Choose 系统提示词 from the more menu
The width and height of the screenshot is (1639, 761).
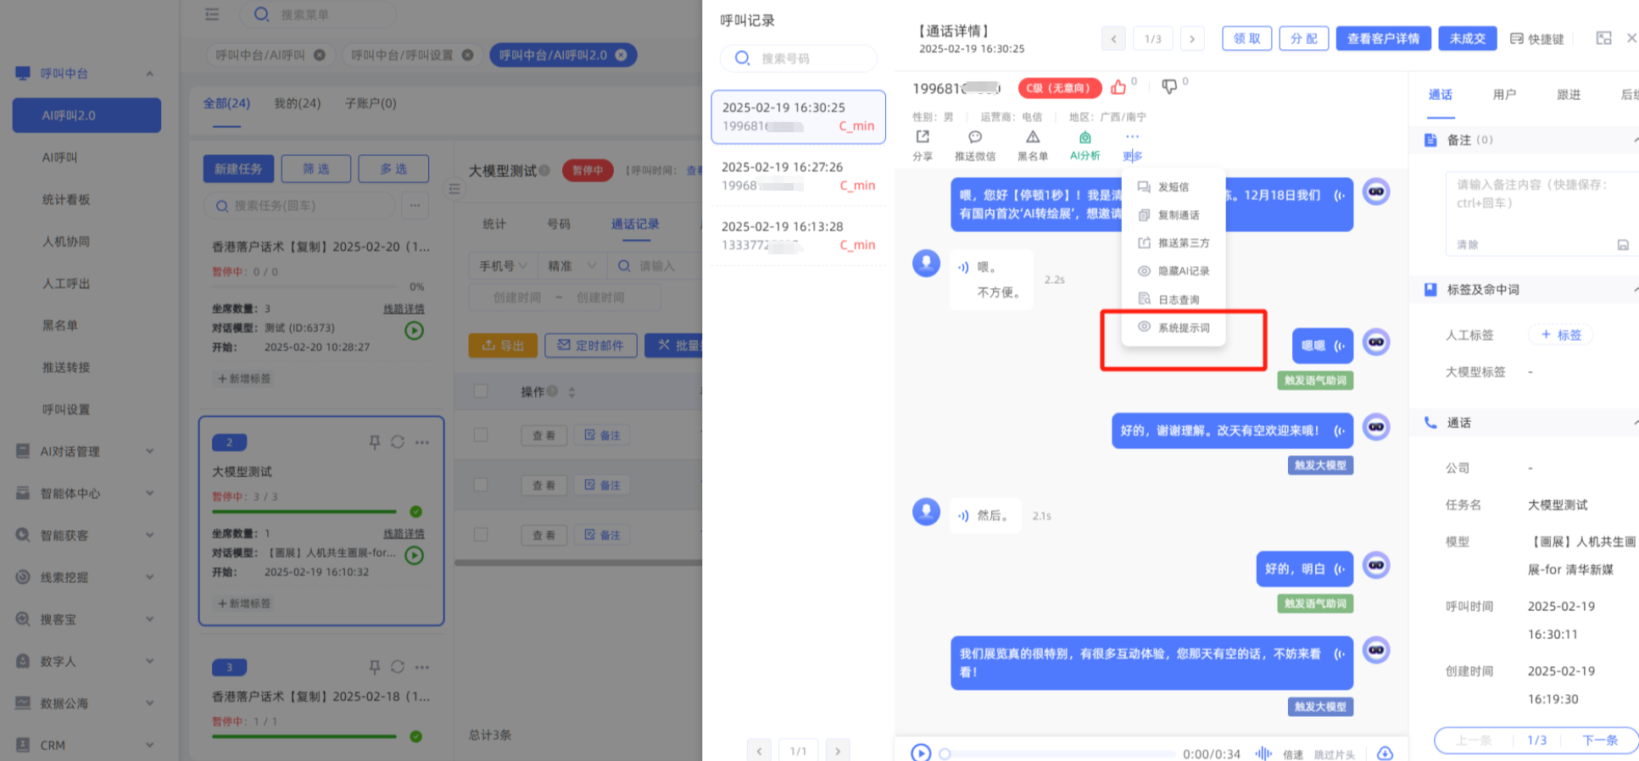(x=1183, y=328)
